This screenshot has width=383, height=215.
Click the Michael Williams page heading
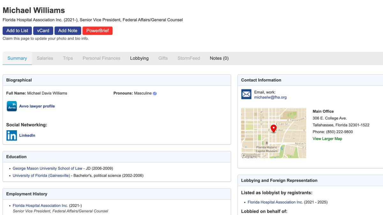point(34,10)
